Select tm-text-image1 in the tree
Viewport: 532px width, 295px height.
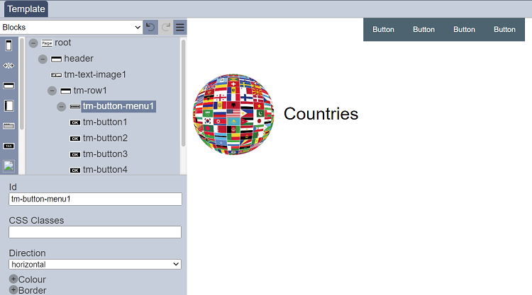click(95, 74)
